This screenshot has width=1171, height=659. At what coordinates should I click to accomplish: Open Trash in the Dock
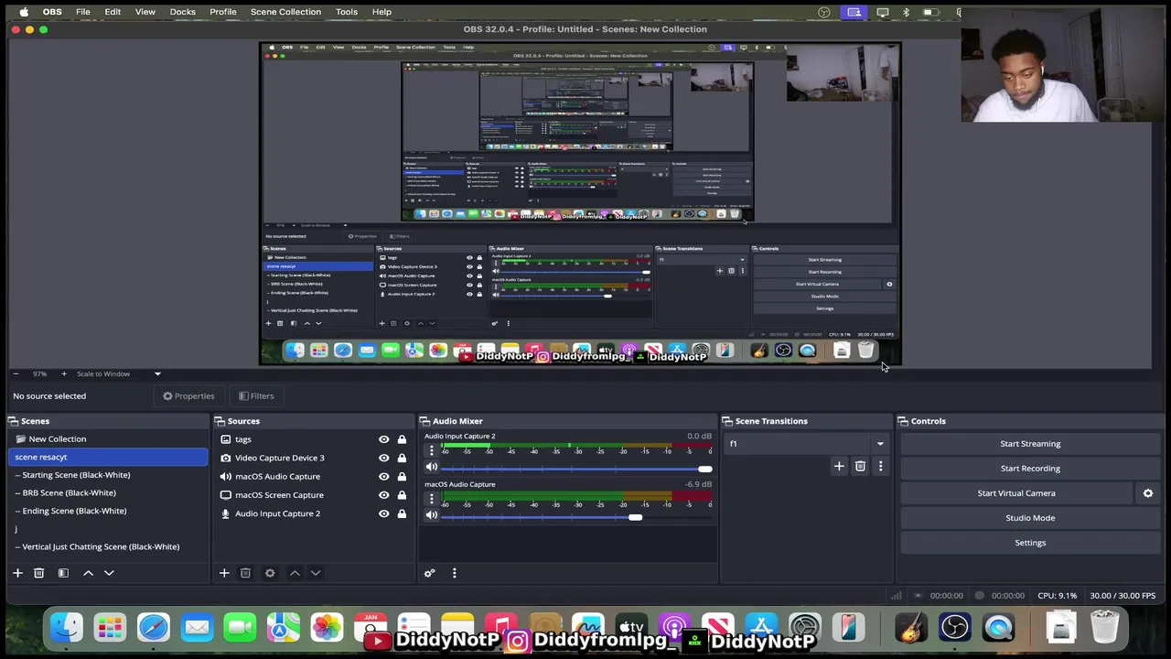click(x=1105, y=628)
